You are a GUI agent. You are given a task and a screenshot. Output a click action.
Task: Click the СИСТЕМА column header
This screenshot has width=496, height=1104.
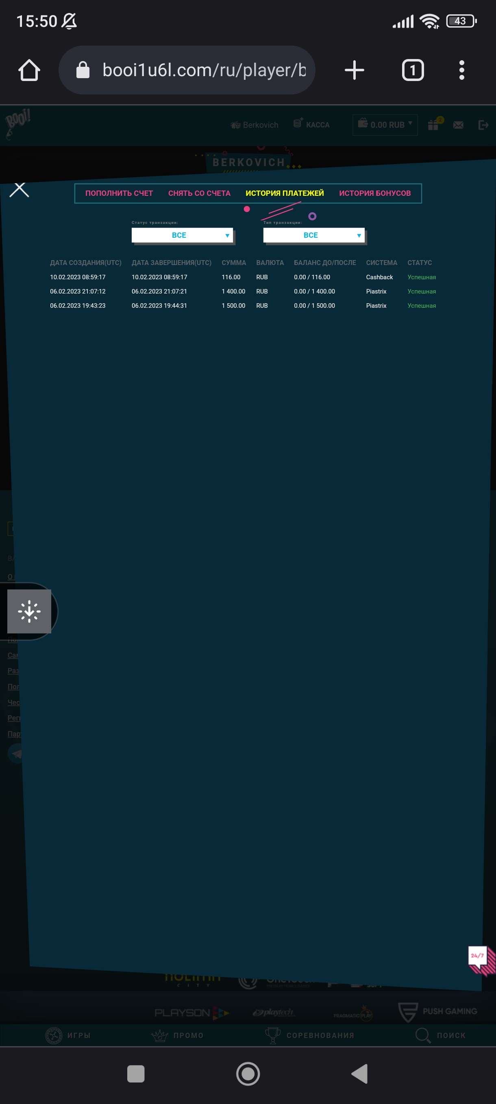pyautogui.click(x=381, y=263)
